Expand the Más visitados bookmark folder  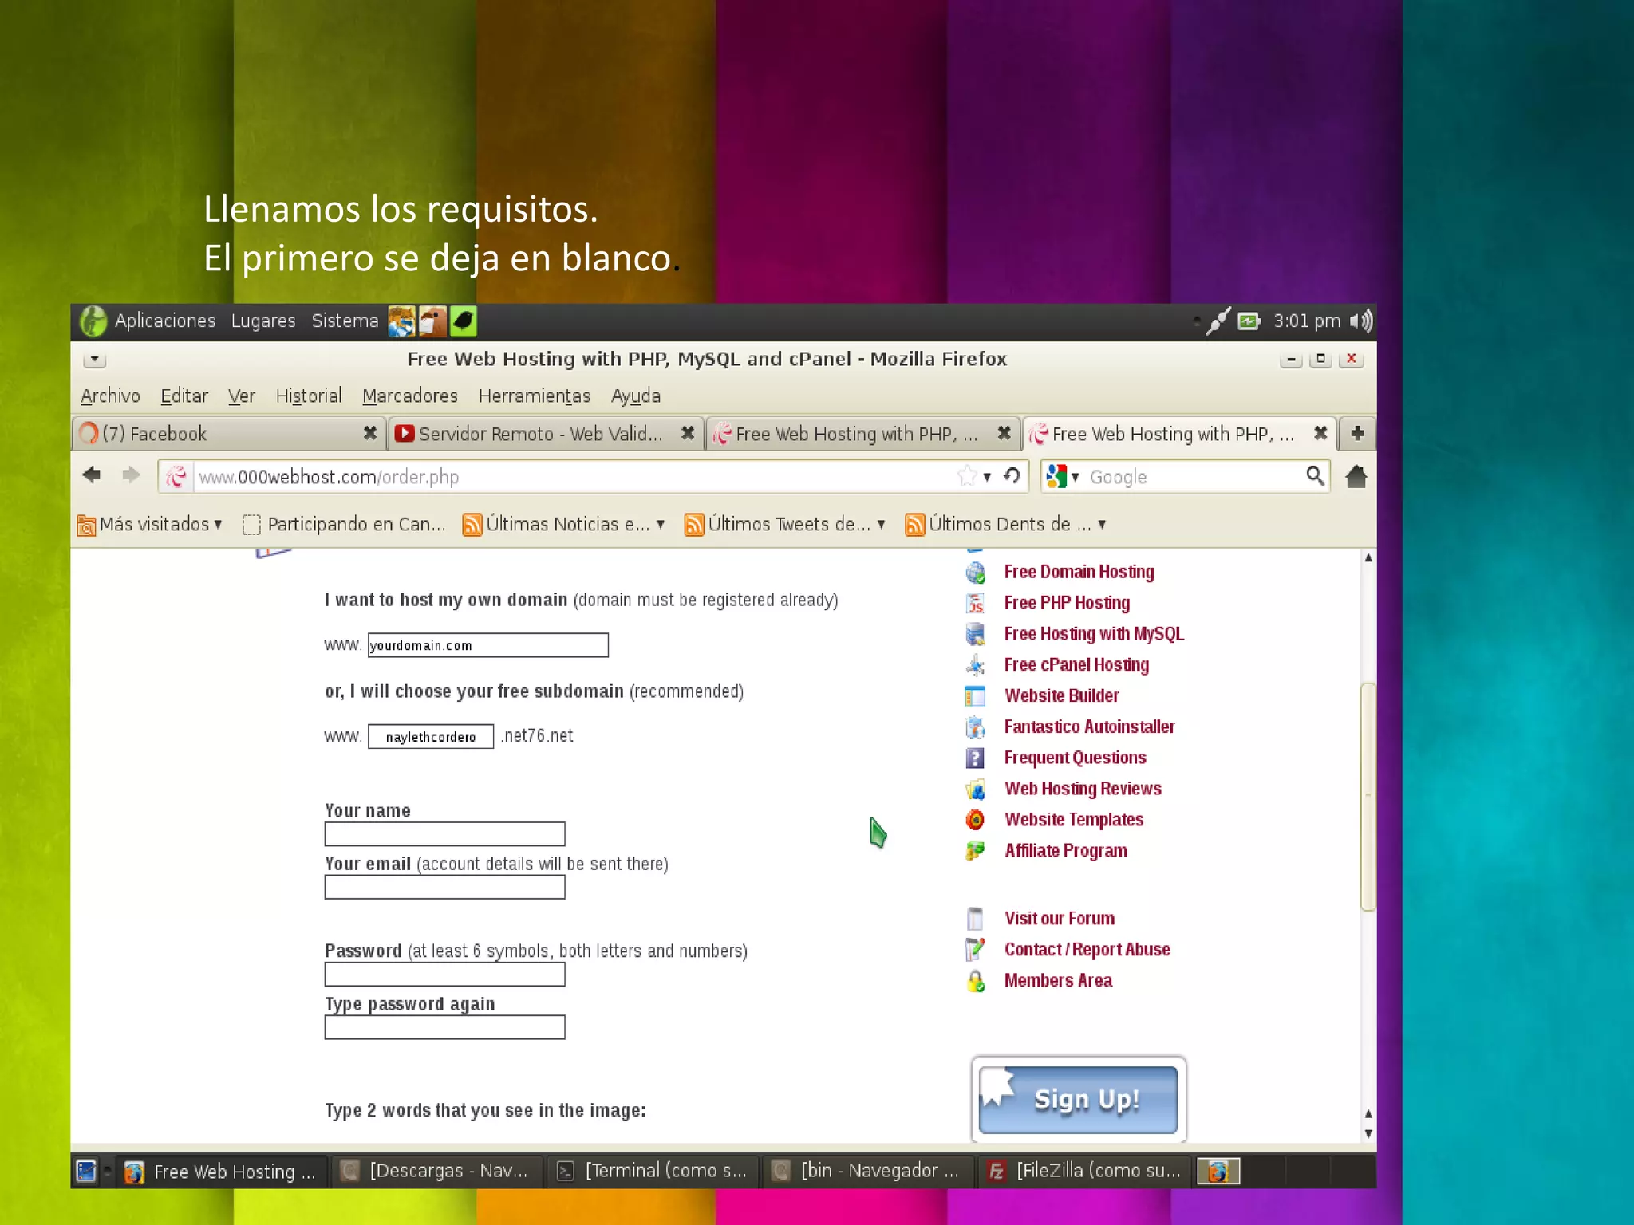tap(150, 524)
